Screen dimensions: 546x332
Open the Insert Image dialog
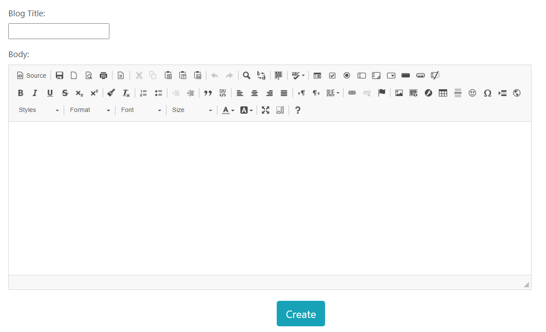coord(398,93)
